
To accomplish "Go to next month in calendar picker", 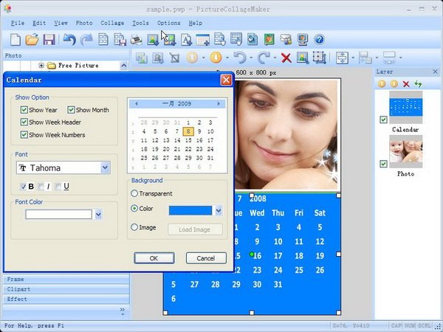I will 219,104.
